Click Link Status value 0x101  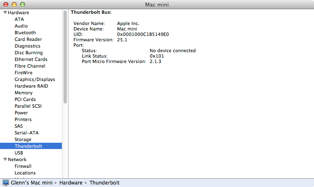click(x=157, y=56)
